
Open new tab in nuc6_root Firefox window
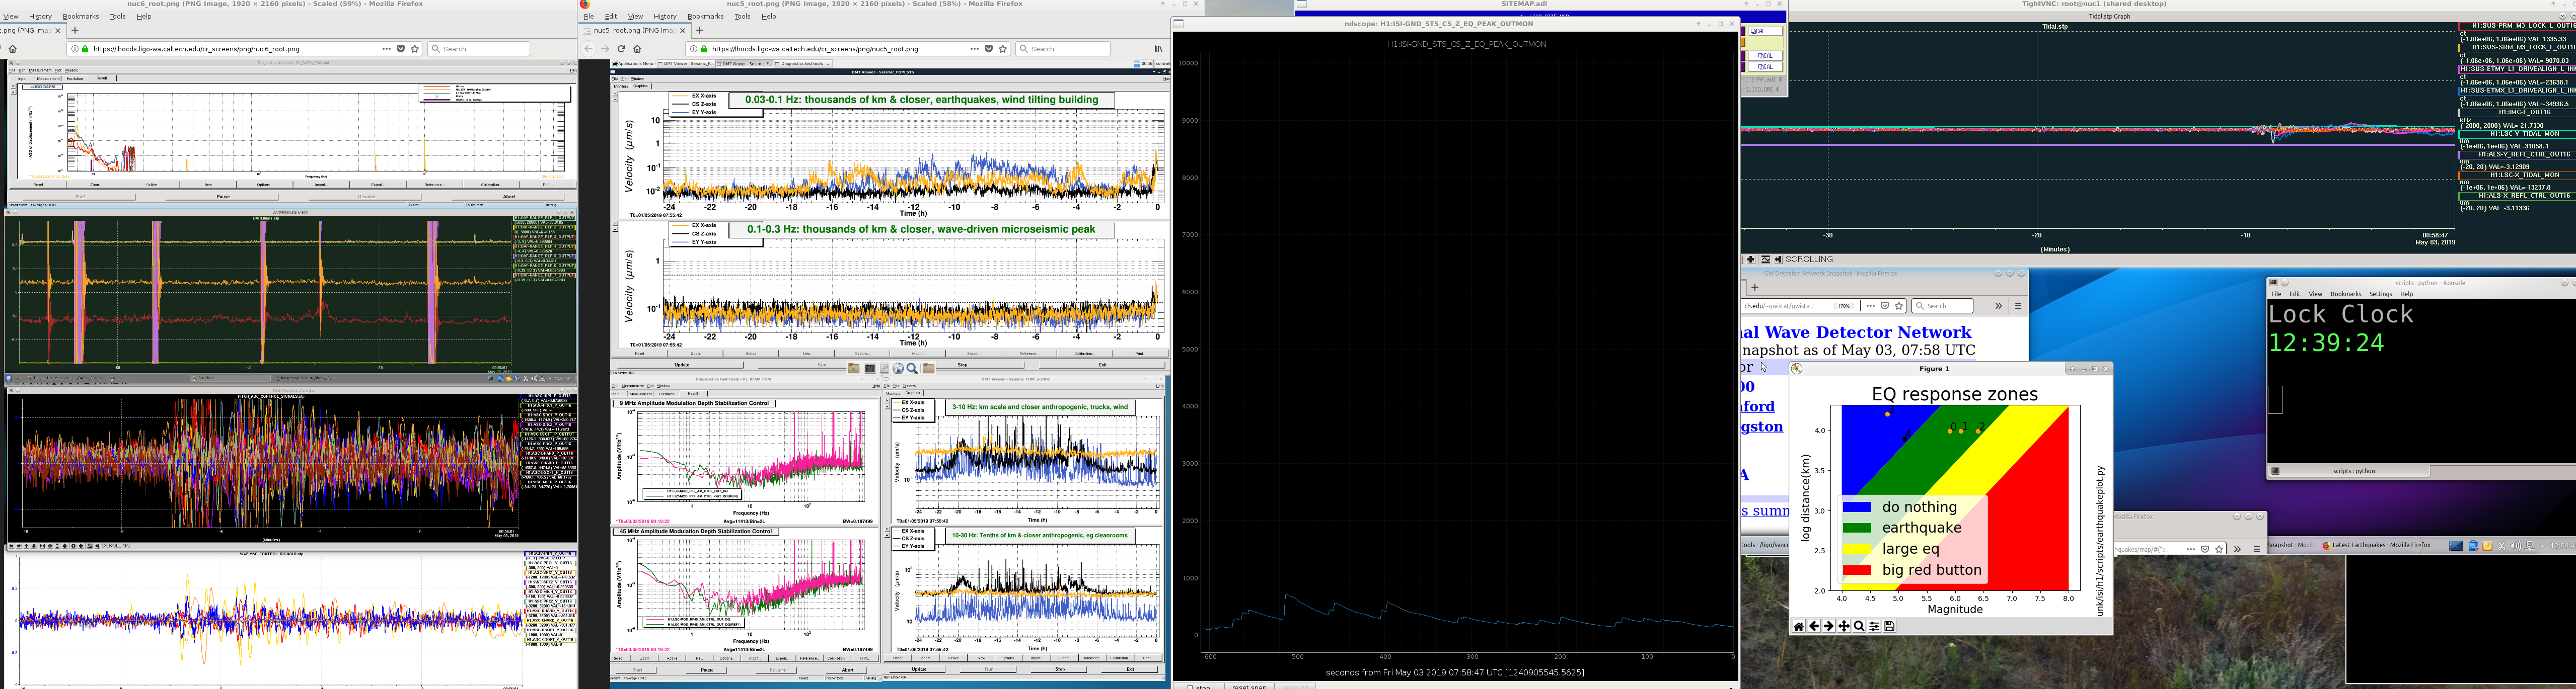click(75, 30)
